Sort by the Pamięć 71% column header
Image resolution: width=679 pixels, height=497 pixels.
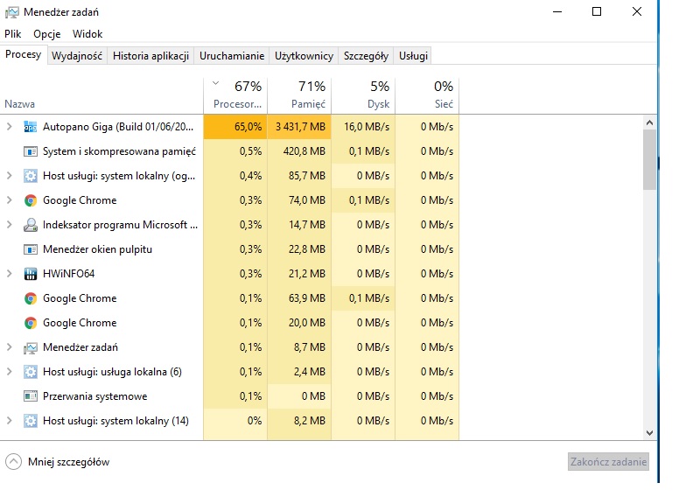[299, 95]
